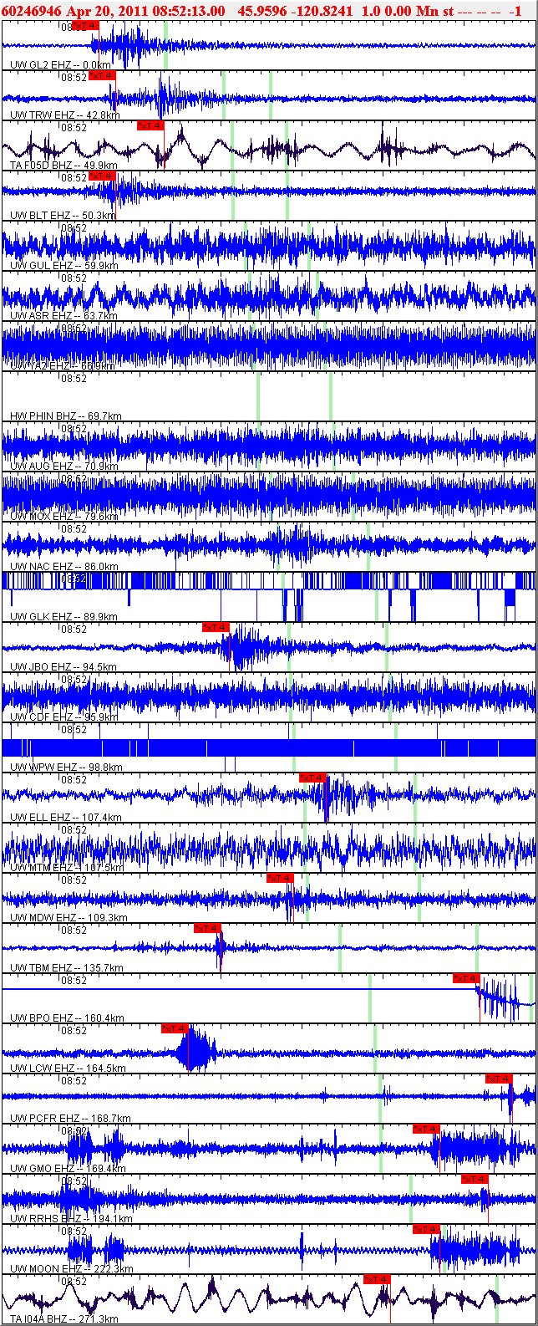Click the red pick flag on PCFR trace
This screenshot has width=538, height=1326.
[x=498, y=1079]
